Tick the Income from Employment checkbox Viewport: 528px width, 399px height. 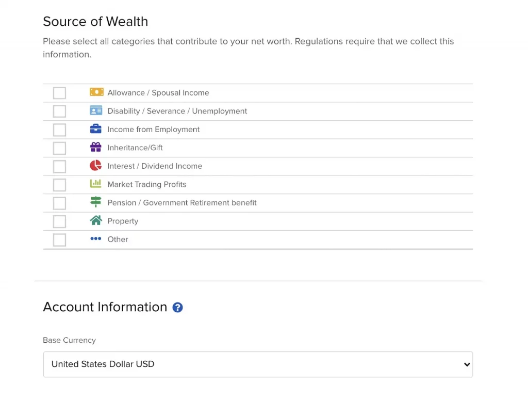[60, 130]
